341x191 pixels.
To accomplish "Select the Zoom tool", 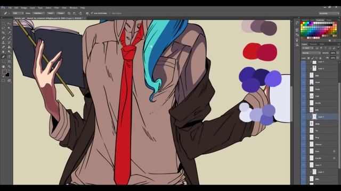I will click(x=9, y=66).
